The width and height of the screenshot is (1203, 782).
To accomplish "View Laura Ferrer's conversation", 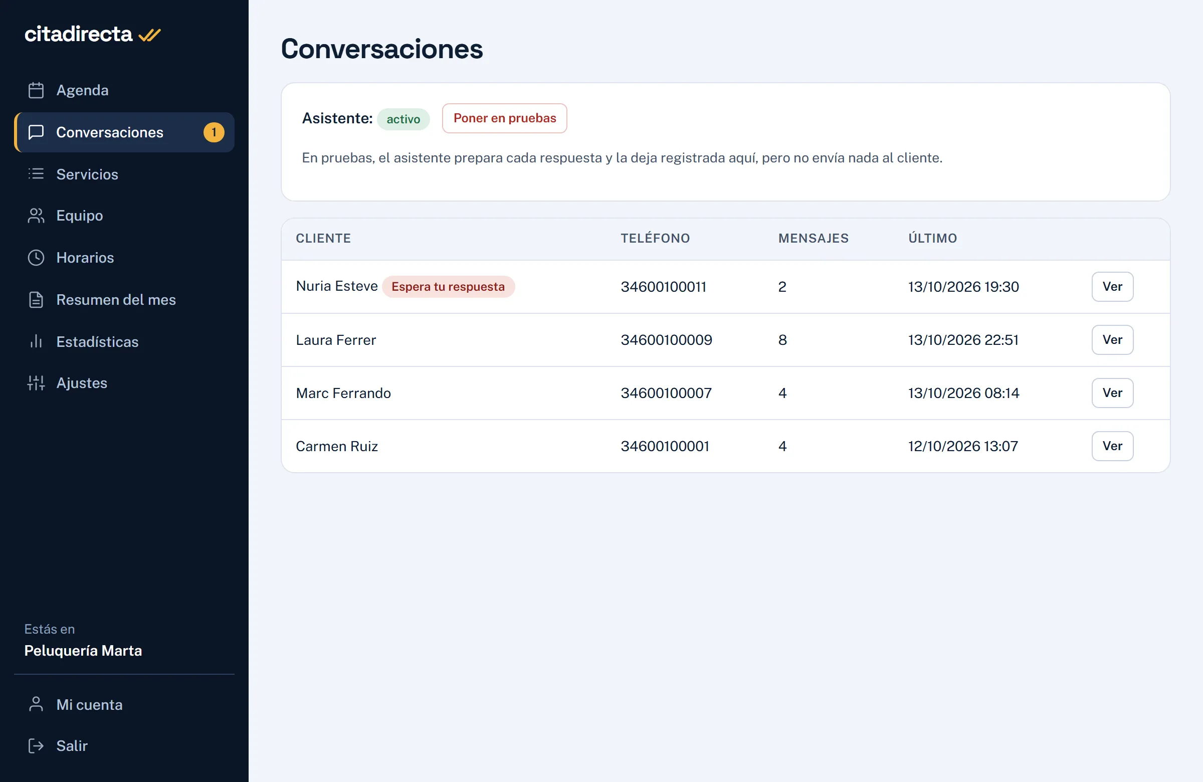I will point(1112,340).
